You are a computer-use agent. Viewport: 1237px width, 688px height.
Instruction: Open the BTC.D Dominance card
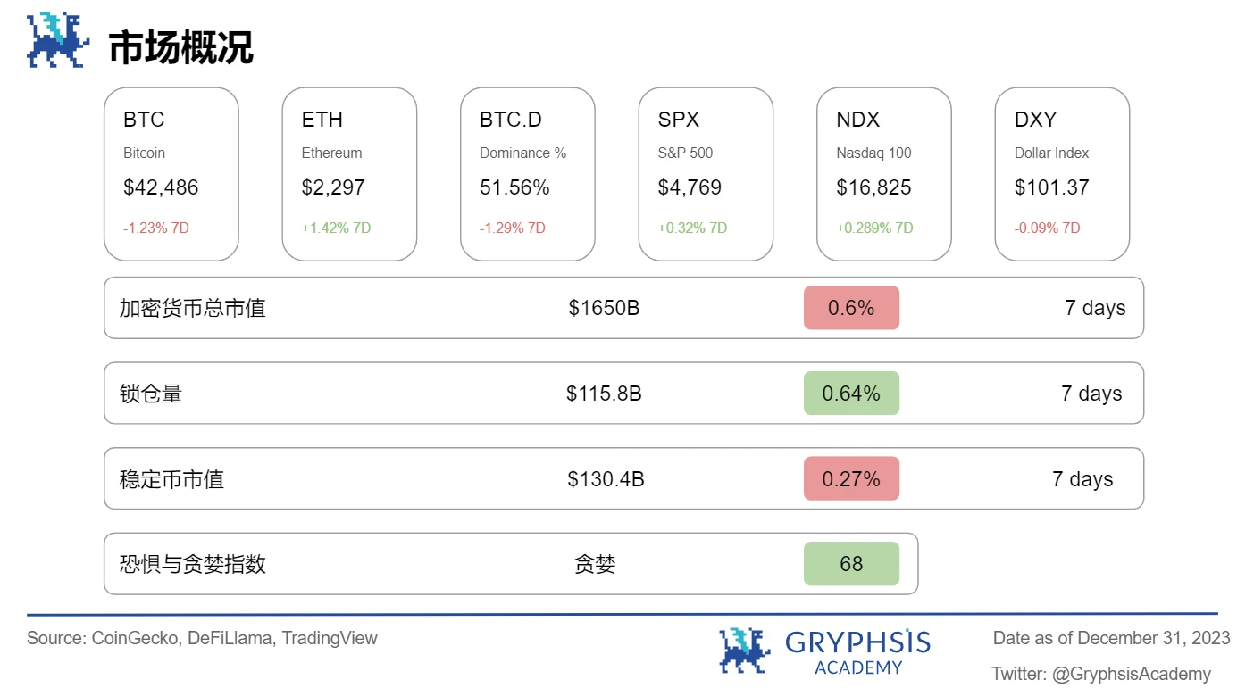(x=527, y=174)
